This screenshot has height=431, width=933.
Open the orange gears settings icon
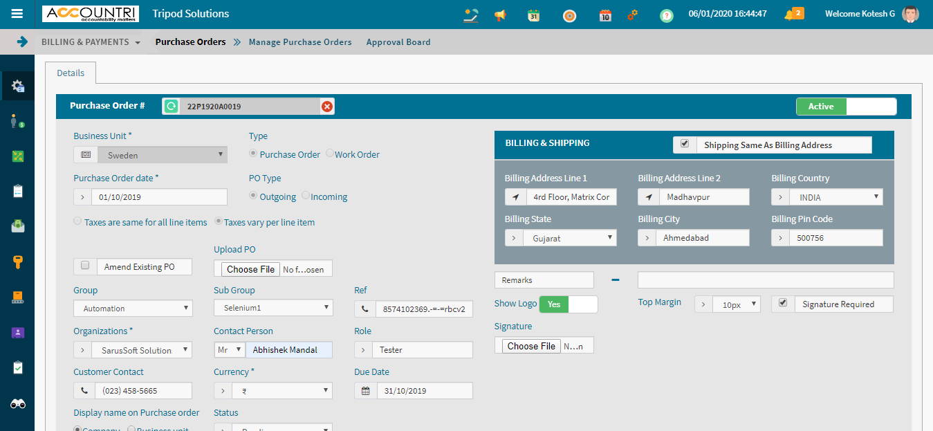click(632, 15)
